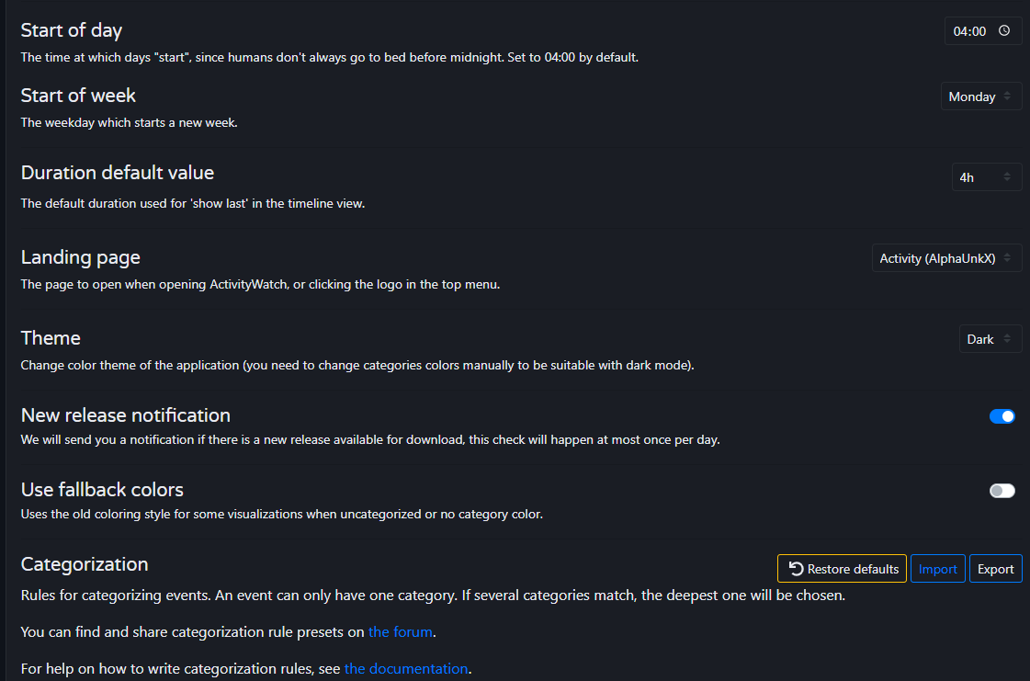
Task: Click the Start of week dropdown arrows
Action: [x=1007, y=96]
